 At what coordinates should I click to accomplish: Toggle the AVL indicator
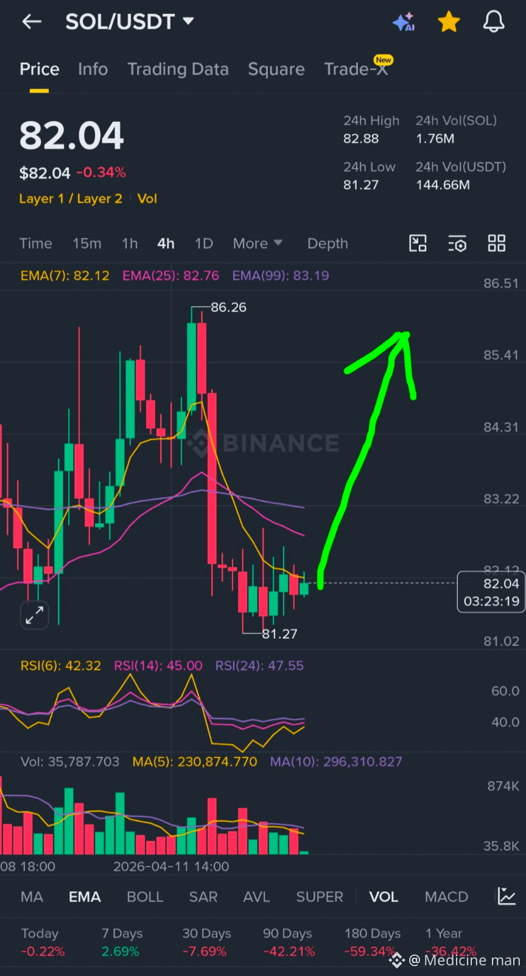tap(256, 897)
